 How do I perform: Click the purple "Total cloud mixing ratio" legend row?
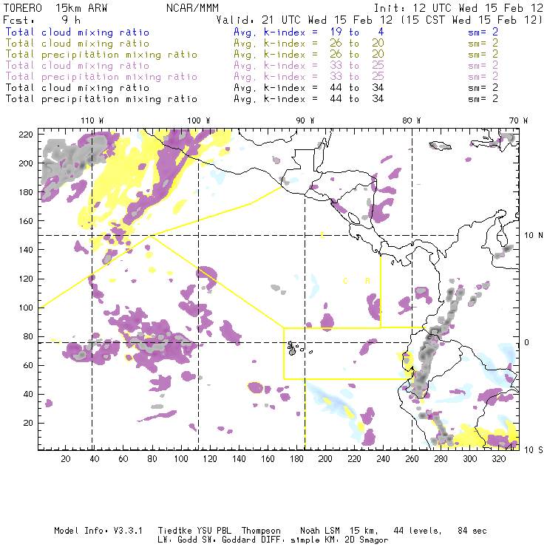pyautogui.click(x=78, y=66)
